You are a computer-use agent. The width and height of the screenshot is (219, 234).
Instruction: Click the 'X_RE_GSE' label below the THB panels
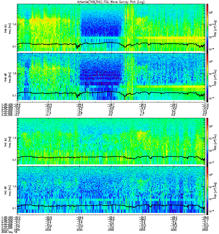click(x=7, y=104)
